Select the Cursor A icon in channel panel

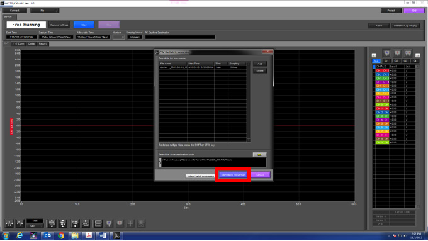387,53
